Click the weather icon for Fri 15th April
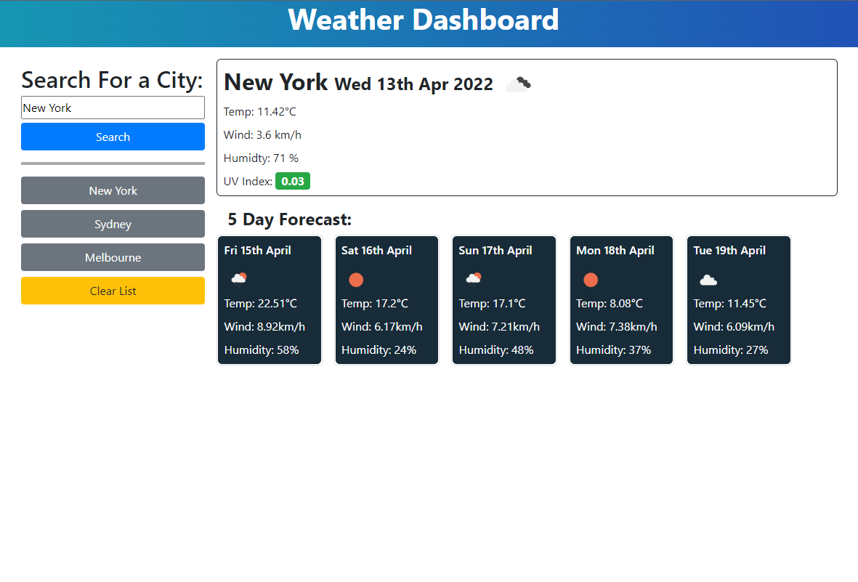 [239, 279]
